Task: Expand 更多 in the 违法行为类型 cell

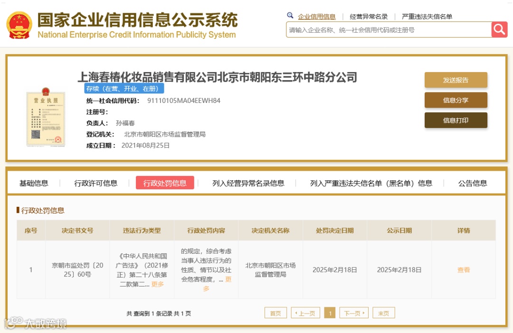Action: (157, 284)
